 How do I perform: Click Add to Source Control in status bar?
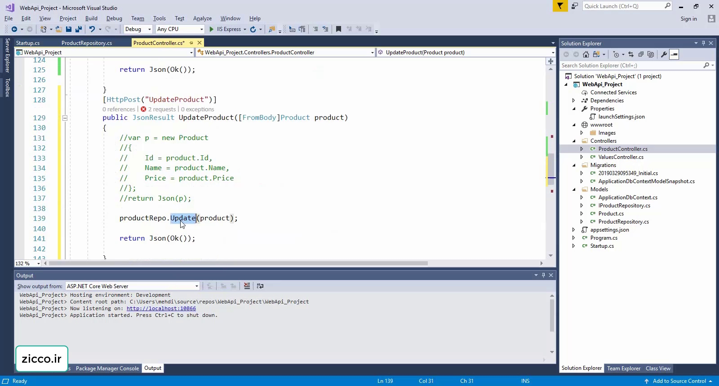point(679,381)
